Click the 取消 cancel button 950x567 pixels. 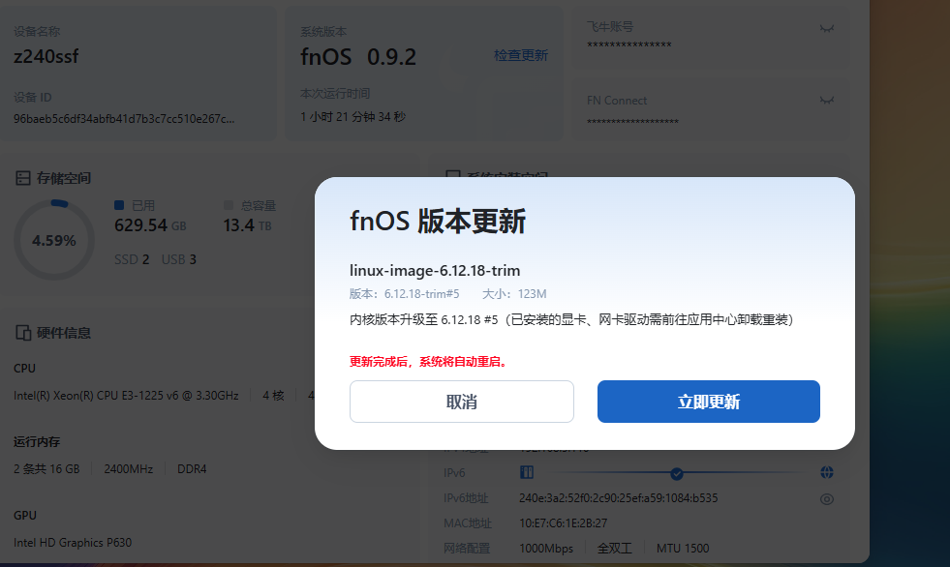[461, 402]
